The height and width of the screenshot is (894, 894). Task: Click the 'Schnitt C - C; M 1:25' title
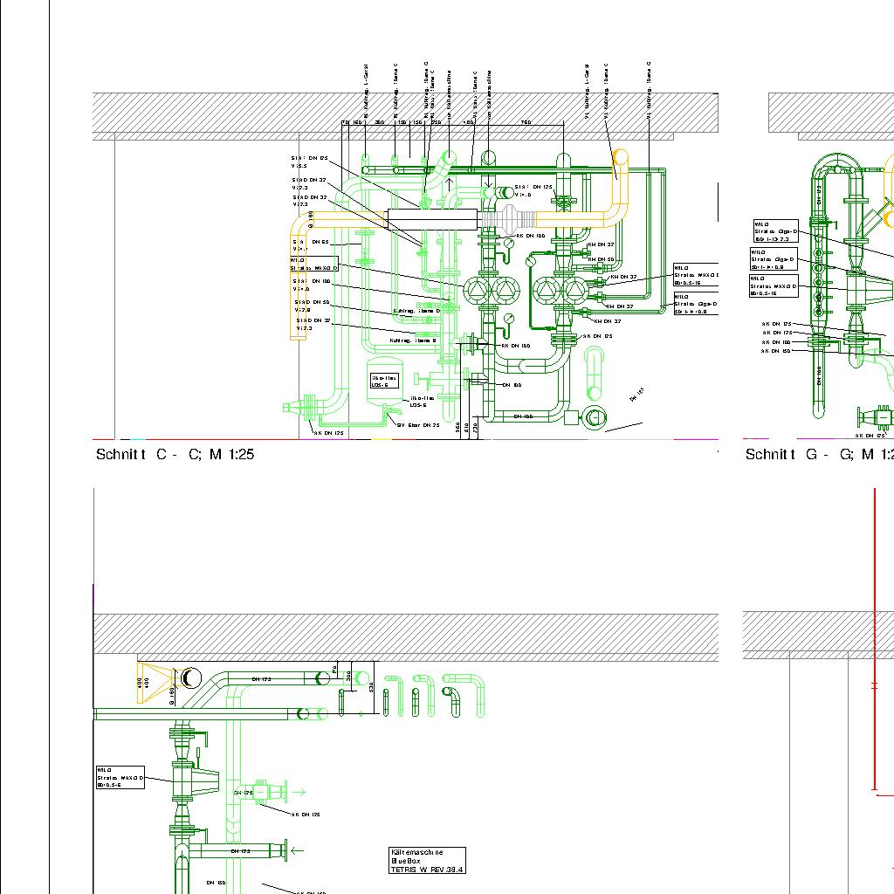pyautogui.click(x=175, y=454)
